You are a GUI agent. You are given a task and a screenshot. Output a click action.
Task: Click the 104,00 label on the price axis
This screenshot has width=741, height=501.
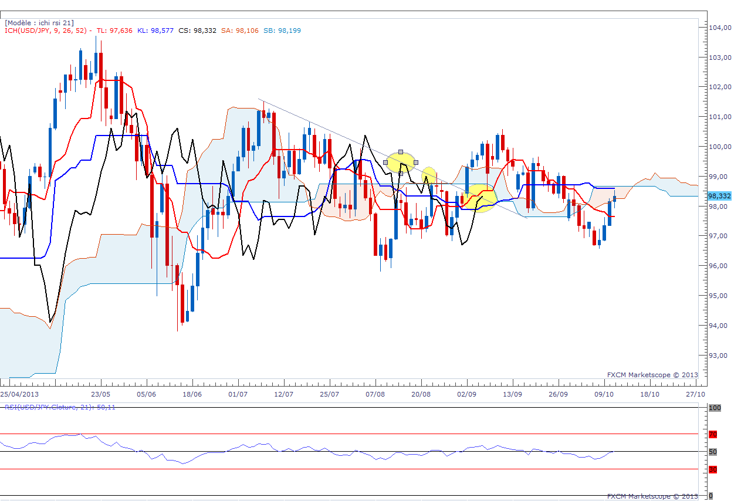point(720,28)
